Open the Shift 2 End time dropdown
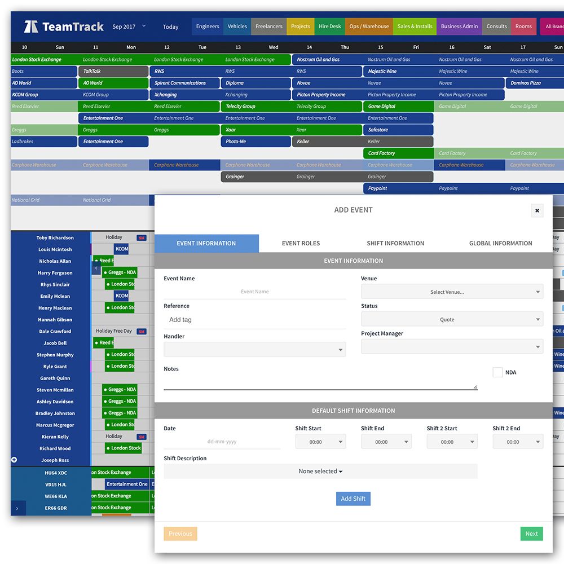The height and width of the screenshot is (564, 564). click(x=518, y=442)
